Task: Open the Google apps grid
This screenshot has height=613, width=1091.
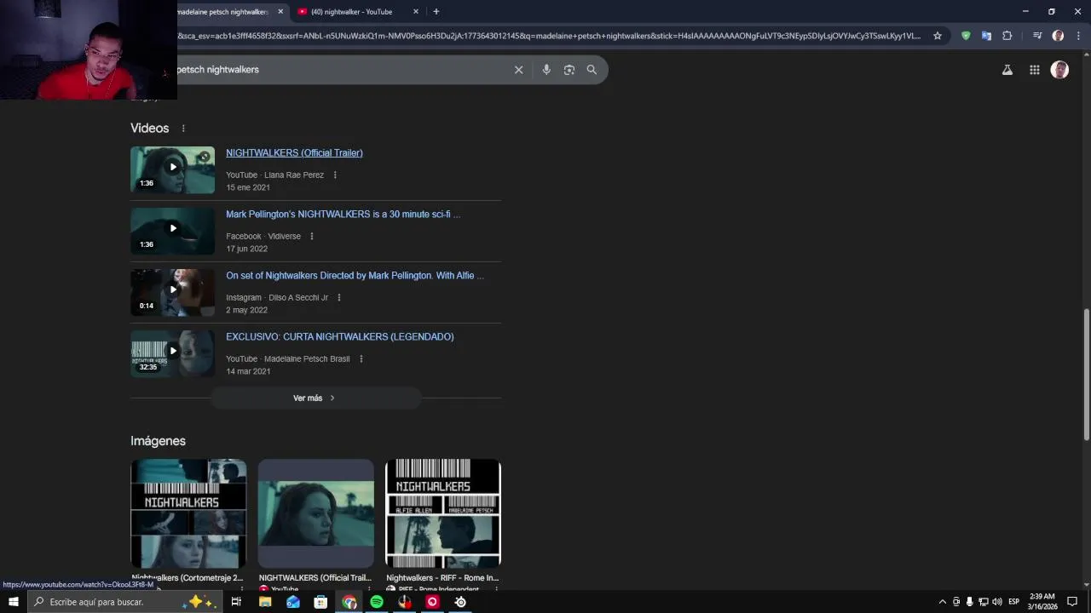Action: coord(1035,70)
